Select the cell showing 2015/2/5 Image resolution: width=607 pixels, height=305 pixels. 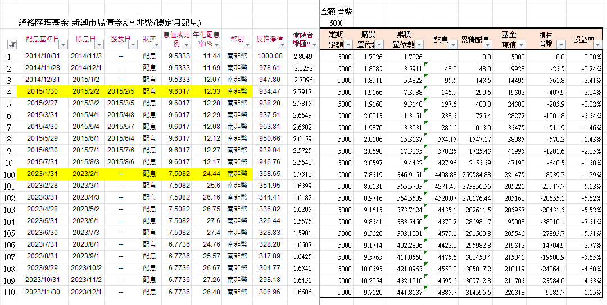click(x=121, y=92)
